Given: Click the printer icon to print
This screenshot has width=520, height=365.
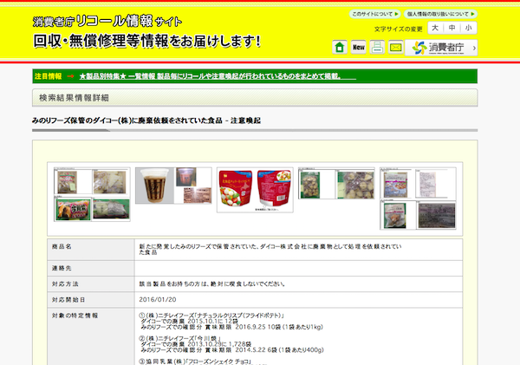Looking at the screenshot, I should 377,48.
